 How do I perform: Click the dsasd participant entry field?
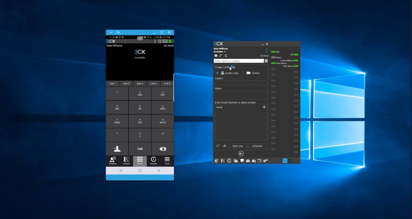click(x=238, y=107)
